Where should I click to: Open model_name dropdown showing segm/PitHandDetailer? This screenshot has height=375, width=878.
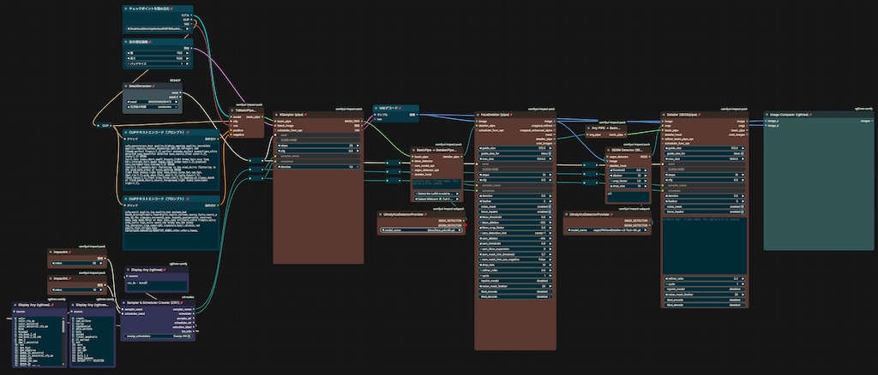(607, 229)
